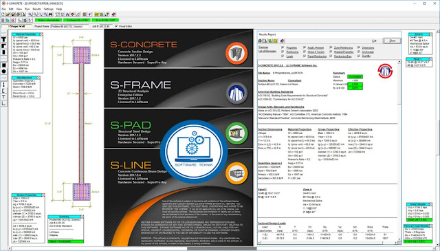
Task: Toggle the Zone Reinforcing checkbox
Action: [x=331, y=47]
